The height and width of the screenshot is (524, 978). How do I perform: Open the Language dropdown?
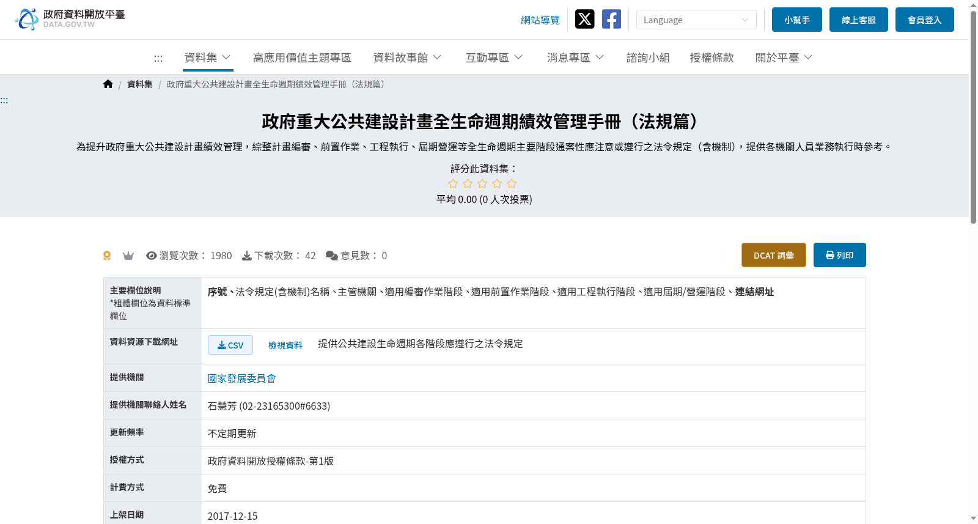[x=696, y=20]
